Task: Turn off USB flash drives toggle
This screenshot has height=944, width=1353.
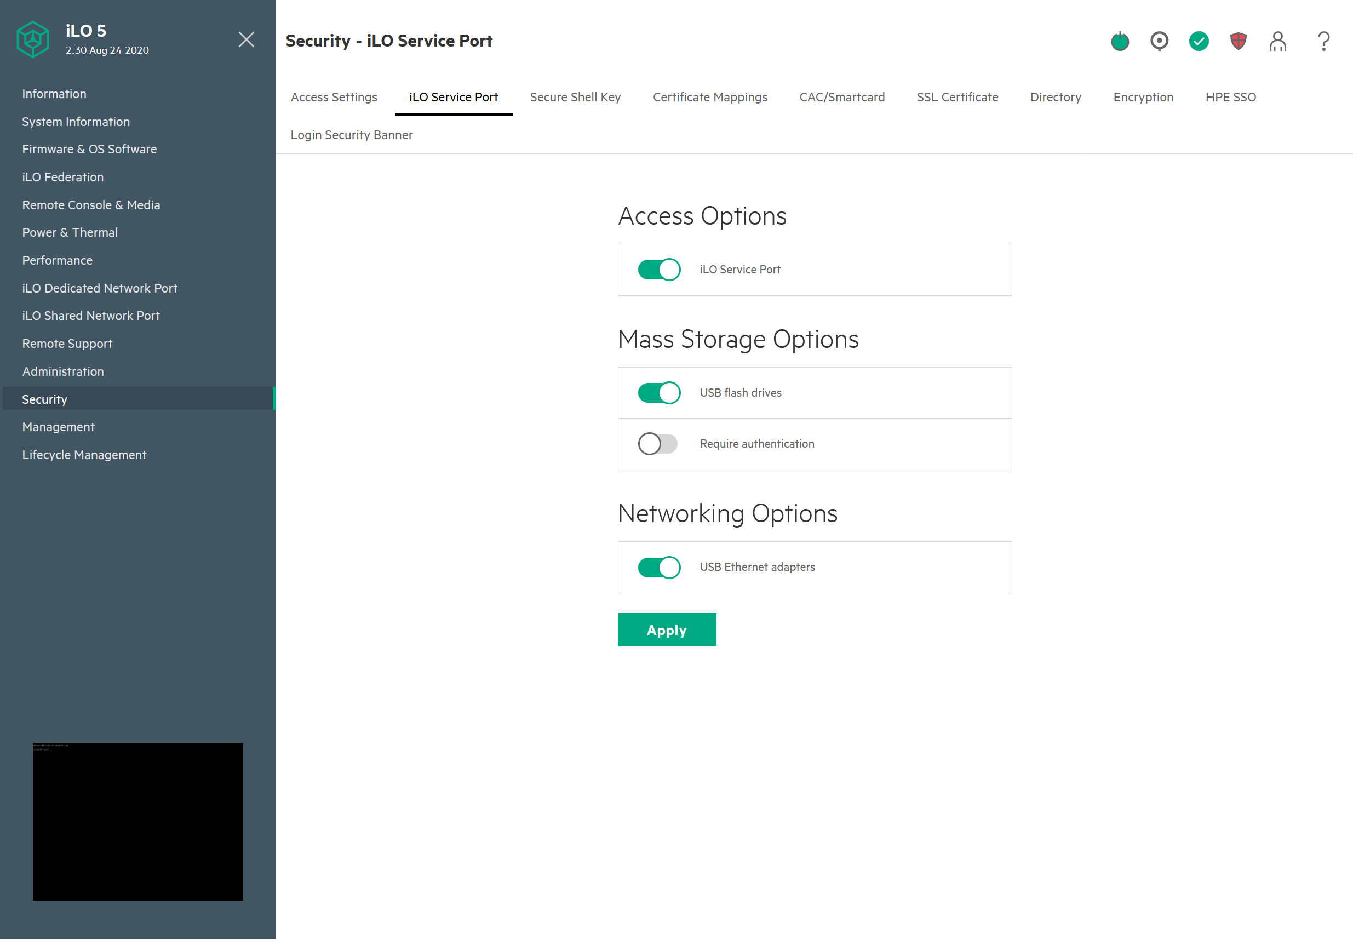Action: [659, 392]
